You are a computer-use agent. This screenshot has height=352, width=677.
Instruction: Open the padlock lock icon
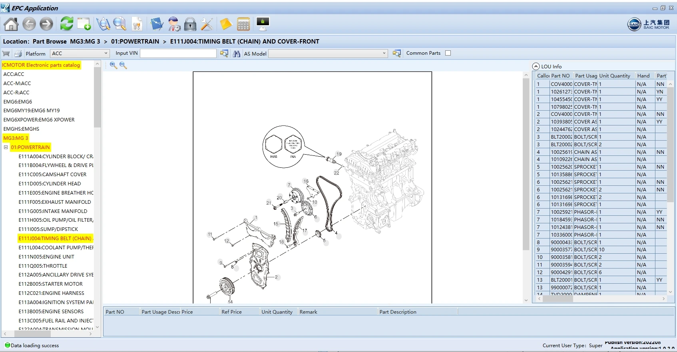(x=190, y=24)
